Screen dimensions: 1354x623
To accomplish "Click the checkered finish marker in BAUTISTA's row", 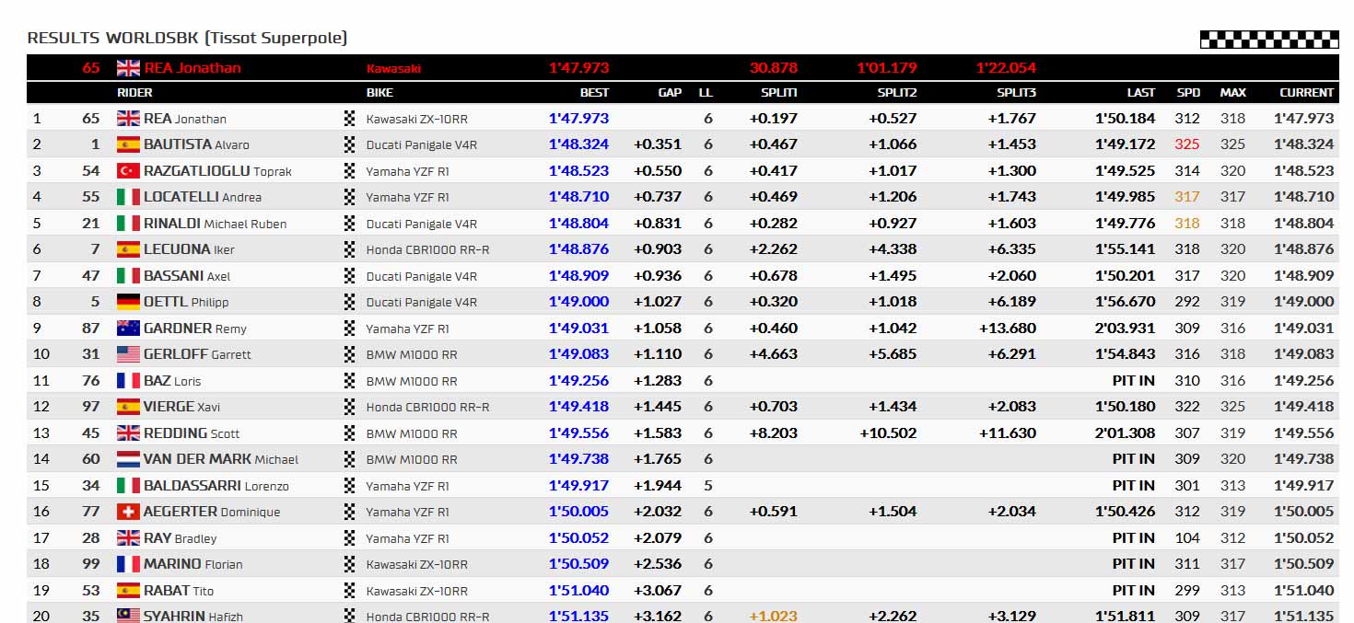I will 349,144.
